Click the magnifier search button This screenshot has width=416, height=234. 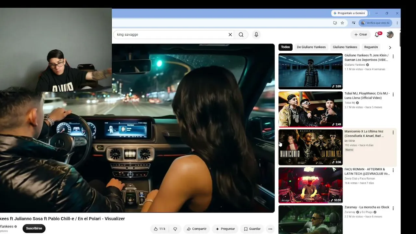tap(241, 34)
